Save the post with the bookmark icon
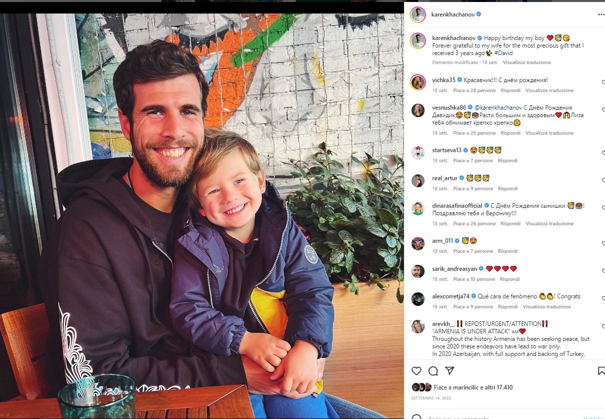The height and width of the screenshot is (419, 605). coord(601,371)
